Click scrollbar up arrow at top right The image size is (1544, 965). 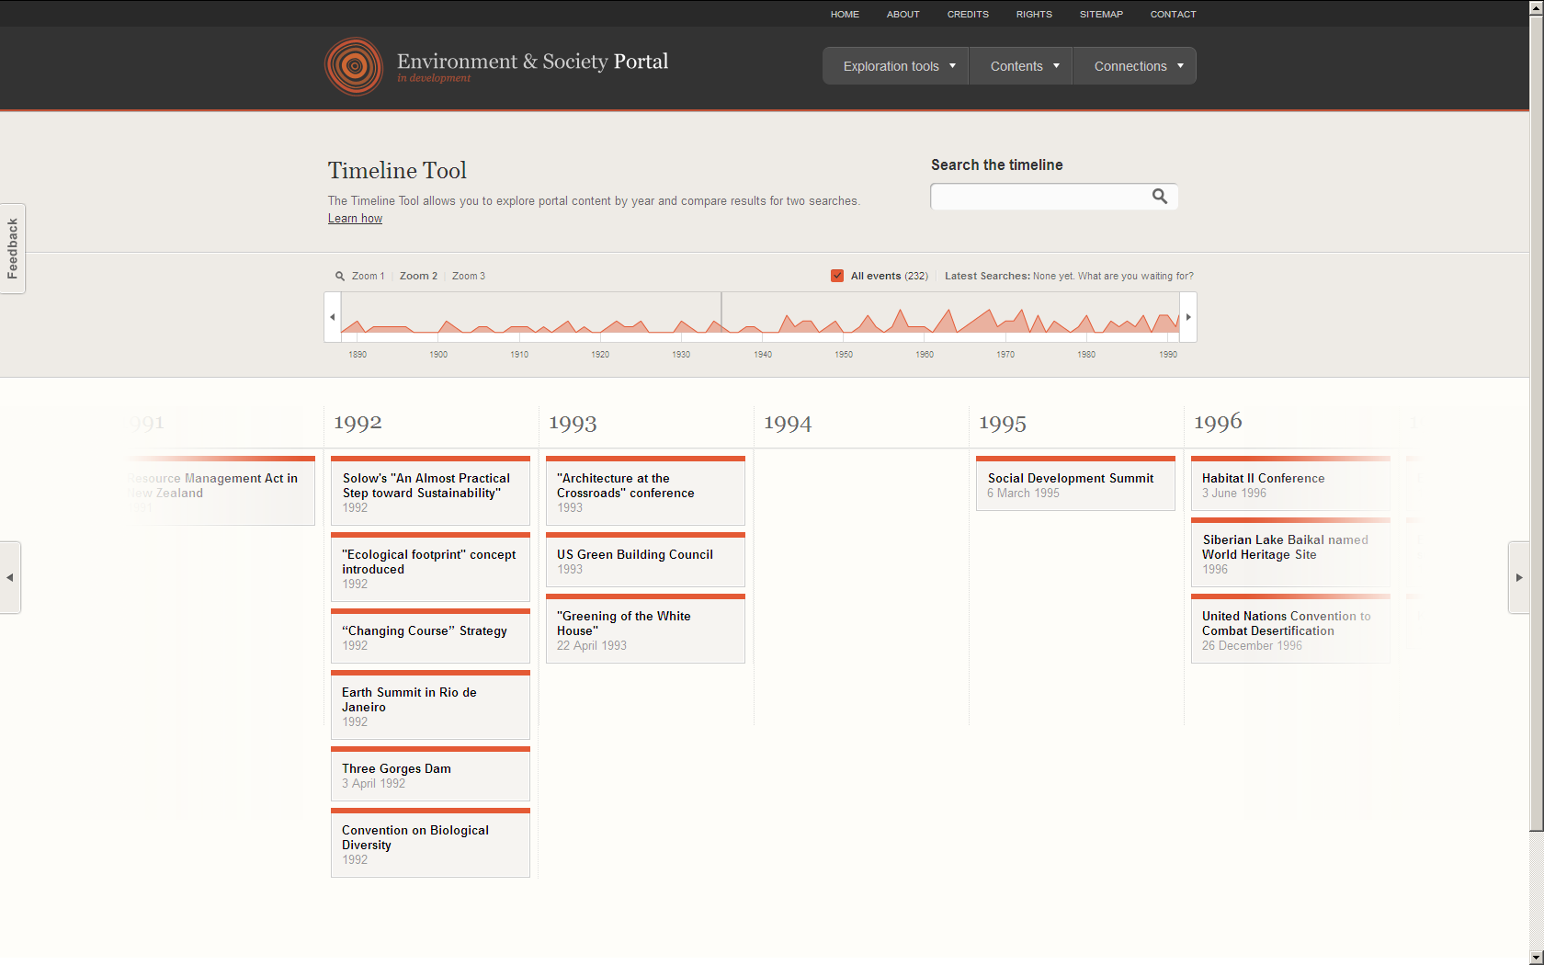click(x=1537, y=7)
